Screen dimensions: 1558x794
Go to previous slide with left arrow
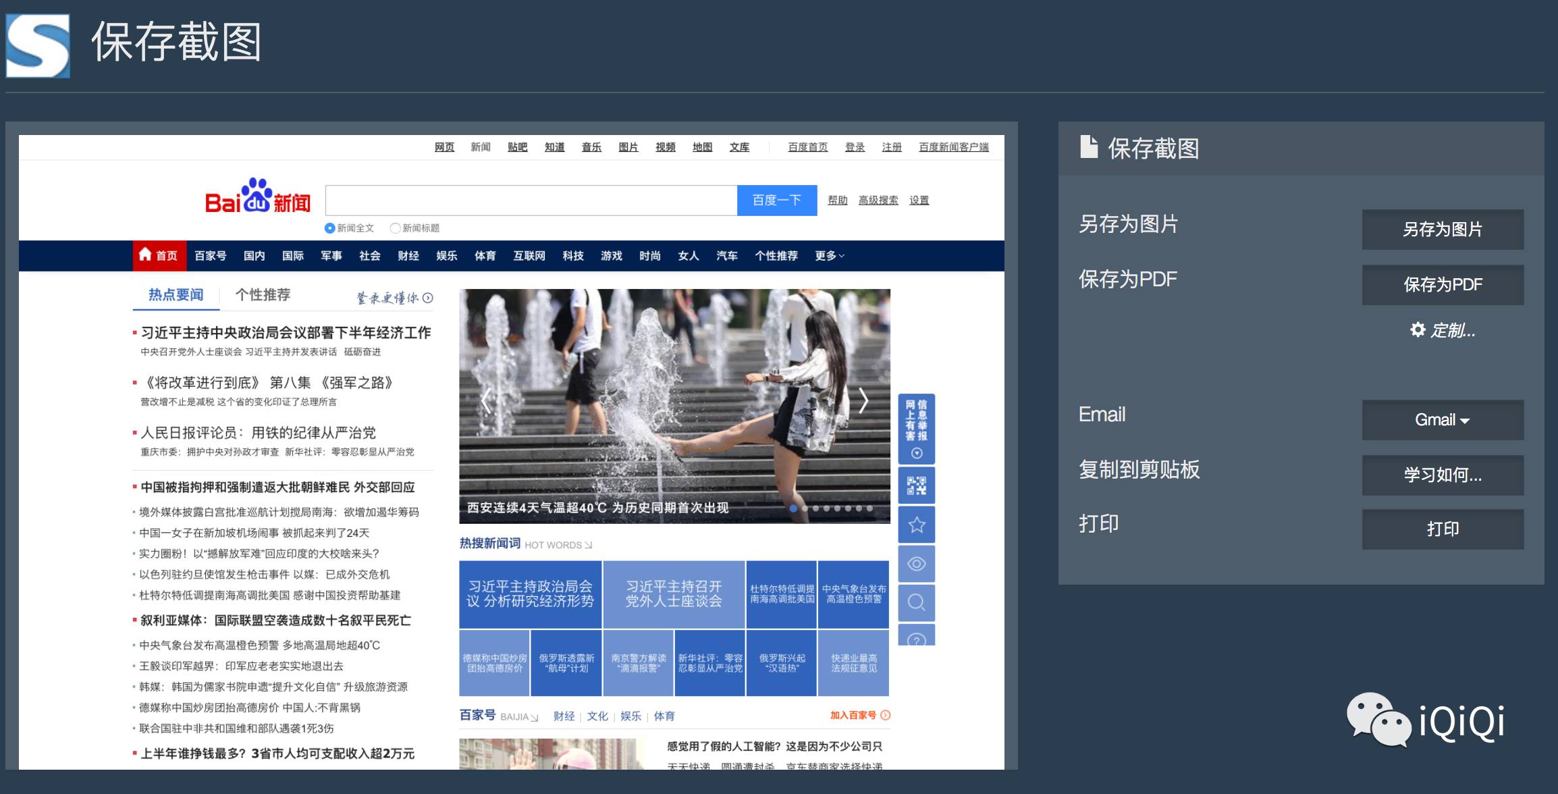(x=485, y=401)
